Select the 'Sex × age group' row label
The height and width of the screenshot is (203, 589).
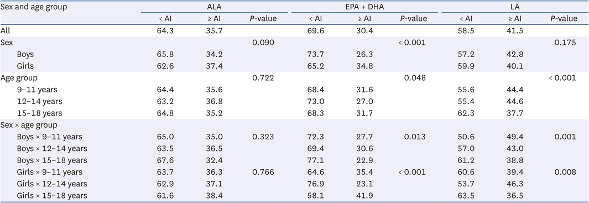(29, 125)
